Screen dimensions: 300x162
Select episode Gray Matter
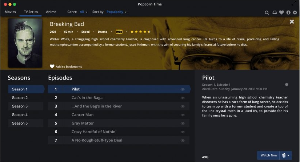tap(119, 123)
